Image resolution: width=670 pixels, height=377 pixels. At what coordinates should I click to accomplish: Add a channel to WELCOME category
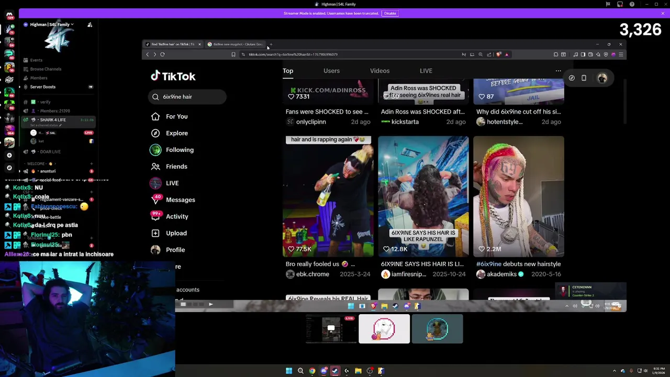91,164
